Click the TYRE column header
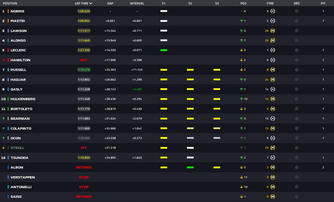 (x=270, y=3)
